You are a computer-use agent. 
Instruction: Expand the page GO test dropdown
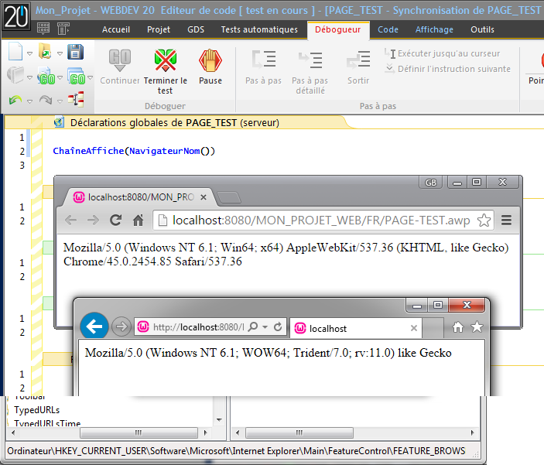60,77
